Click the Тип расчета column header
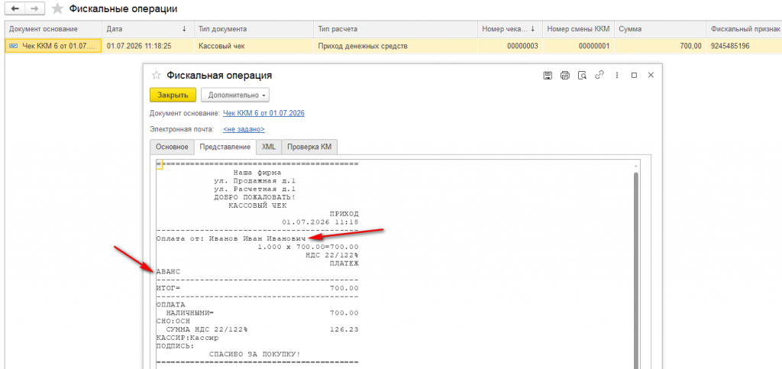This screenshot has width=782, height=369. tap(396, 29)
